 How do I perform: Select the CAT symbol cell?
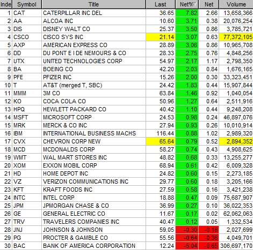click(27, 13)
